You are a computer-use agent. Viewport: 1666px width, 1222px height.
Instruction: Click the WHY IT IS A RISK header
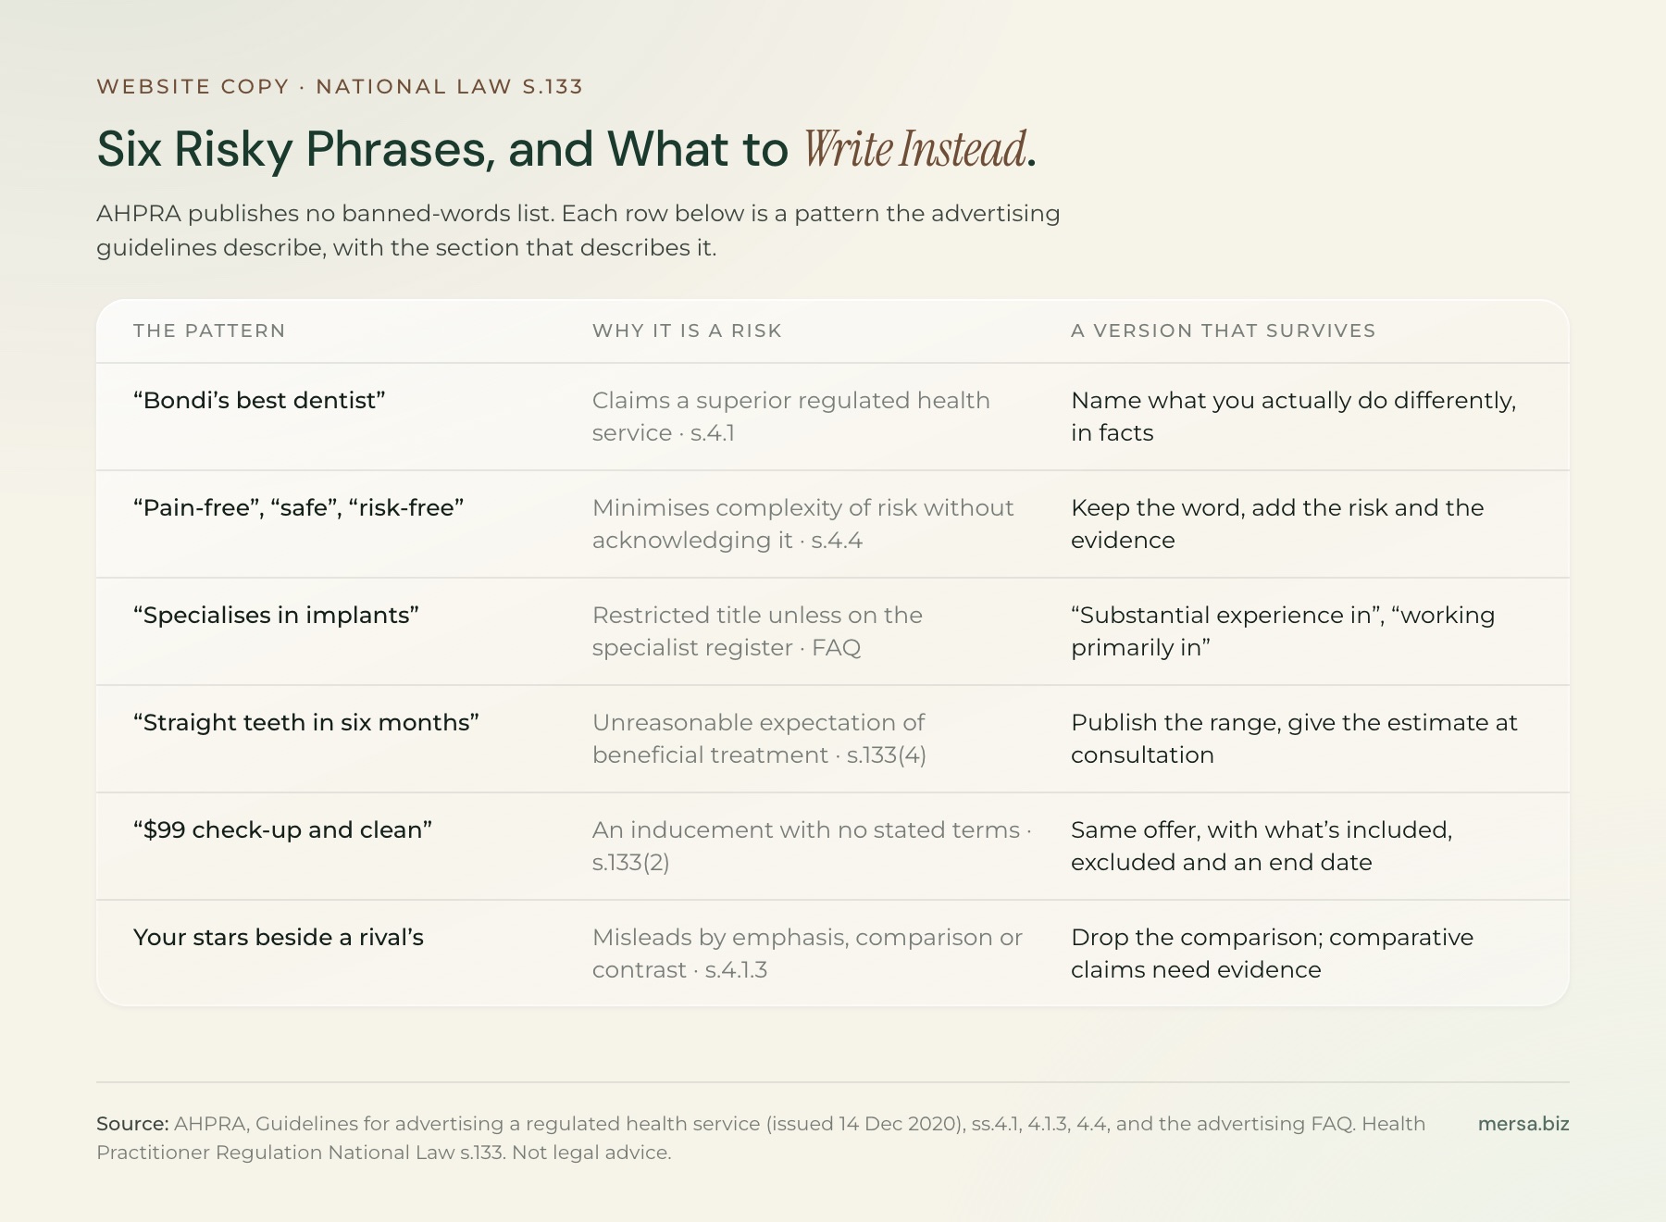[x=687, y=330]
